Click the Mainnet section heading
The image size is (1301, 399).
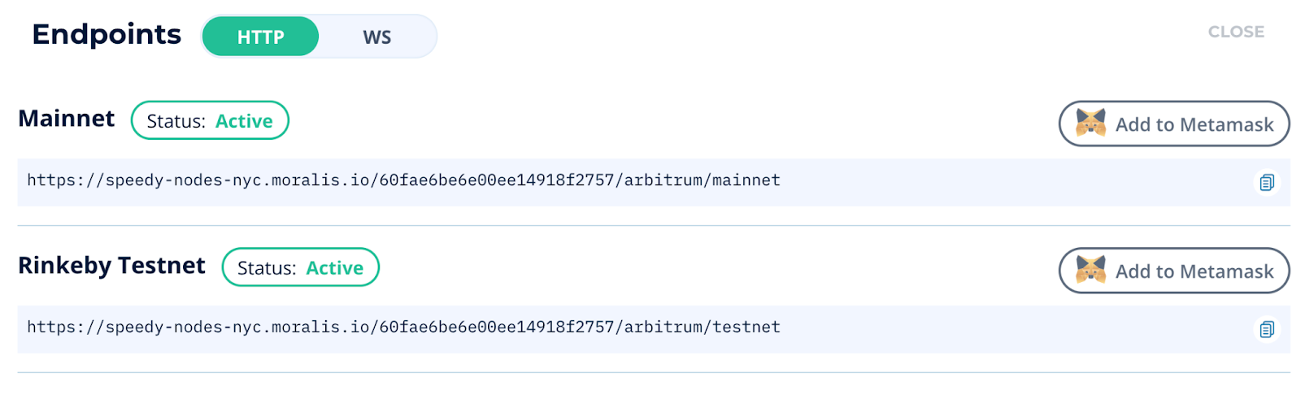(x=67, y=119)
